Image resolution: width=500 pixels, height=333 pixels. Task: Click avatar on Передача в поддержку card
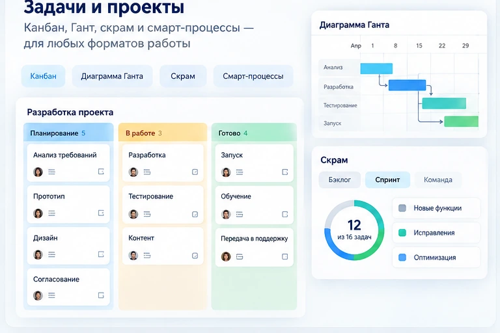point(226,256)
